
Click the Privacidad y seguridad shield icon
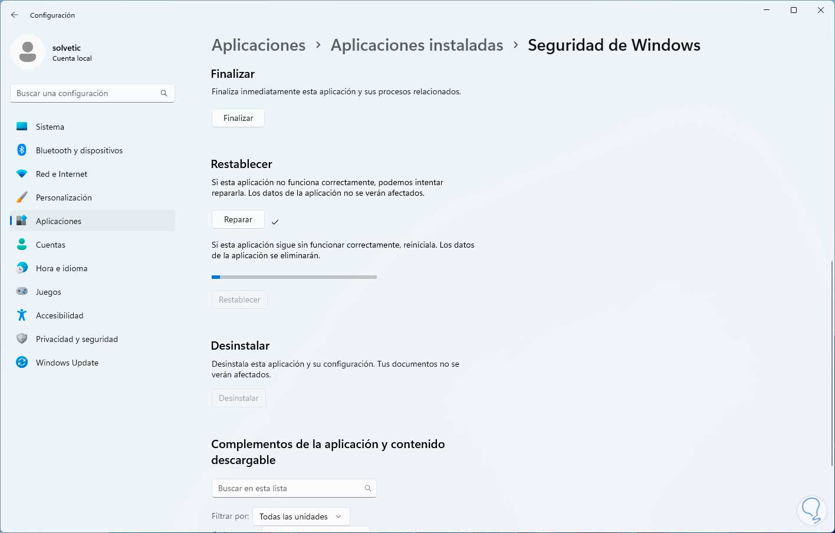point(22,339)
